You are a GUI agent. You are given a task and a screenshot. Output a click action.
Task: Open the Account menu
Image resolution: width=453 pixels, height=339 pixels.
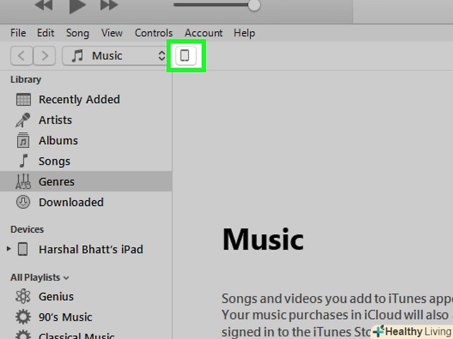tap(203, 33)
